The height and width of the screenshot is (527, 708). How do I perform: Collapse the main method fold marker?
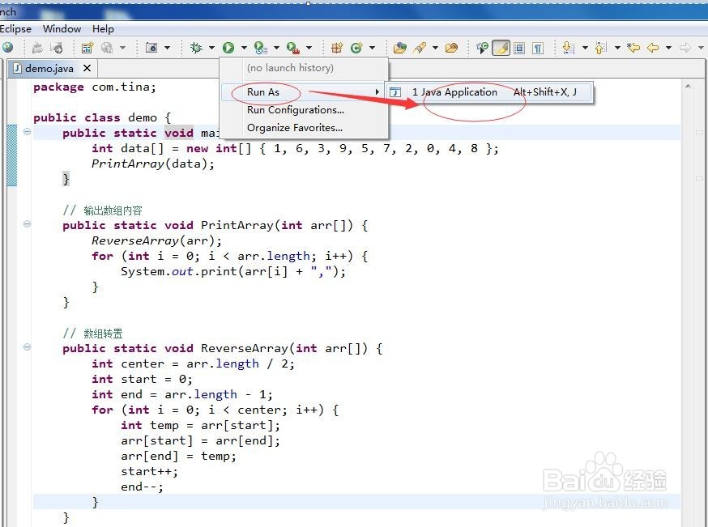coord(27,132)
